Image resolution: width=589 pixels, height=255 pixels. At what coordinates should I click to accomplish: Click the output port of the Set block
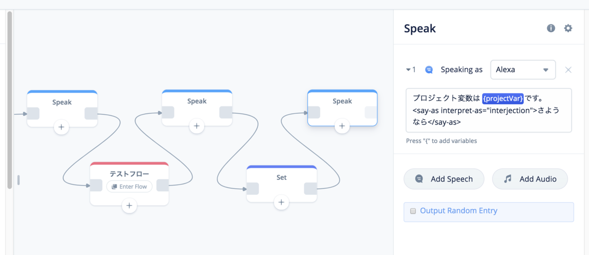pyautogui.click(x=310, y=189)
